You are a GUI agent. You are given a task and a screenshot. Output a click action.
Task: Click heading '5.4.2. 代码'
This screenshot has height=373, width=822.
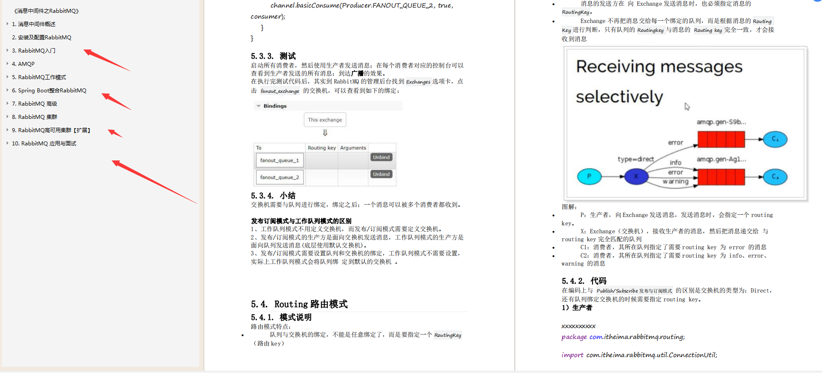click(584, 281)
